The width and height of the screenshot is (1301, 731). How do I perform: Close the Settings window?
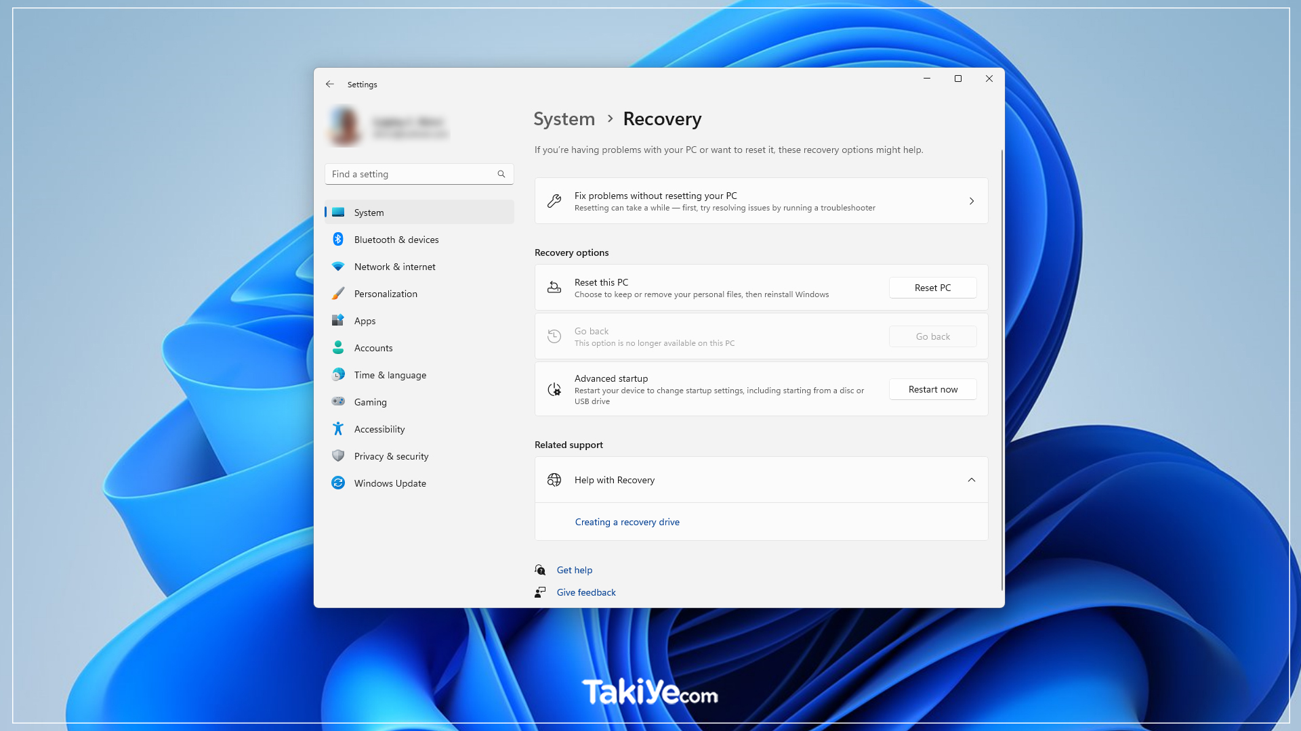click(989, 79)
